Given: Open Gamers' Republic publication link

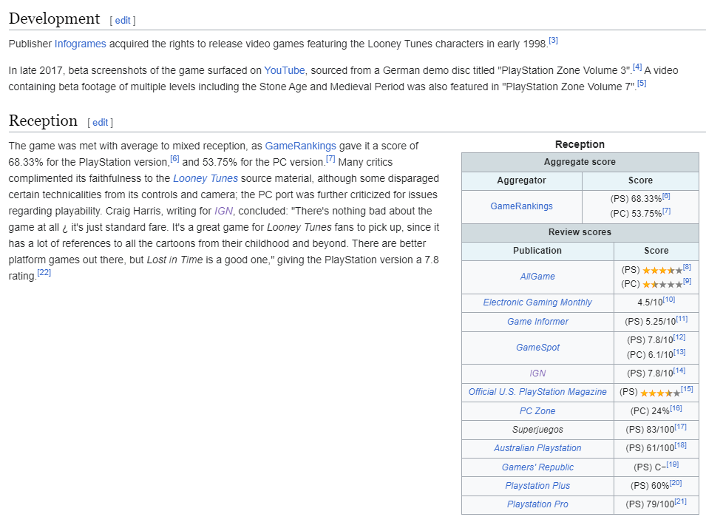Looking at the screenshot, I should pyautogui.click(x=537, y=467).
